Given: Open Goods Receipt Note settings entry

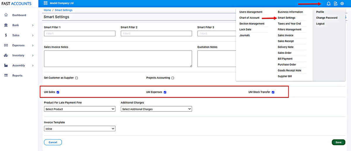Looking at the screenshot, I should (290, 71).
